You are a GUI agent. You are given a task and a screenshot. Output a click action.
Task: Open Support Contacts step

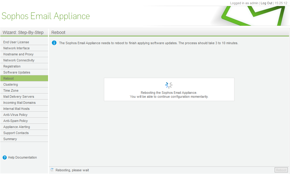(24, 133)
